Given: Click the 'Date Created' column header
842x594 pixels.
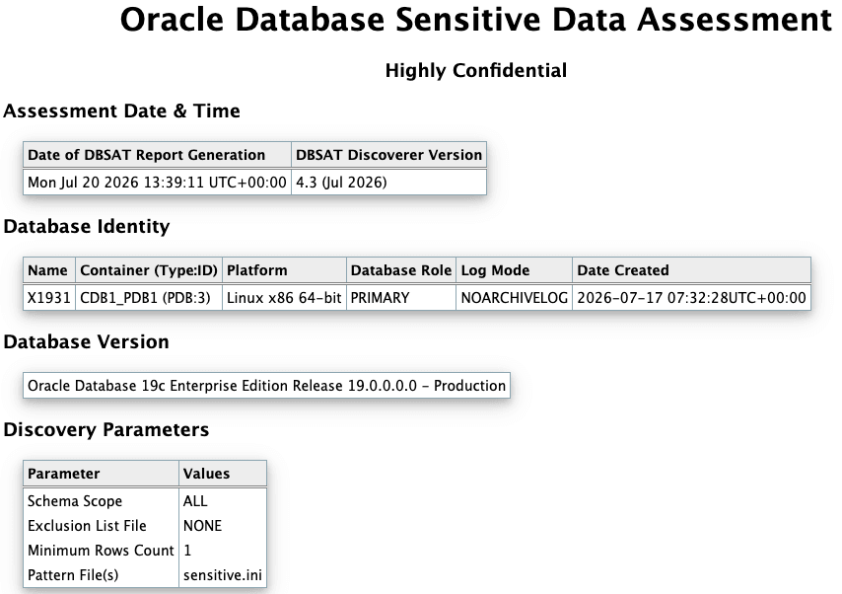Looking at the screenshot, I should pos(692,270).
